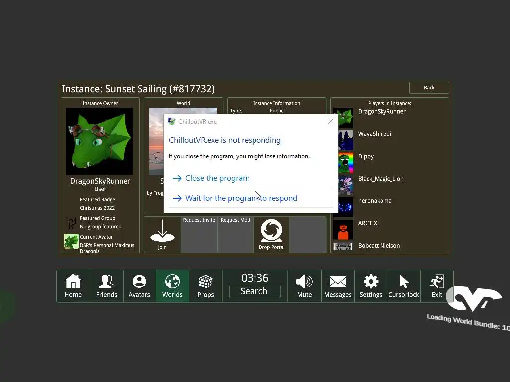The height and width of the screenshot is (382, 510).
Task: Click the Sunset Sailing world image
Action: coord(156,141)
